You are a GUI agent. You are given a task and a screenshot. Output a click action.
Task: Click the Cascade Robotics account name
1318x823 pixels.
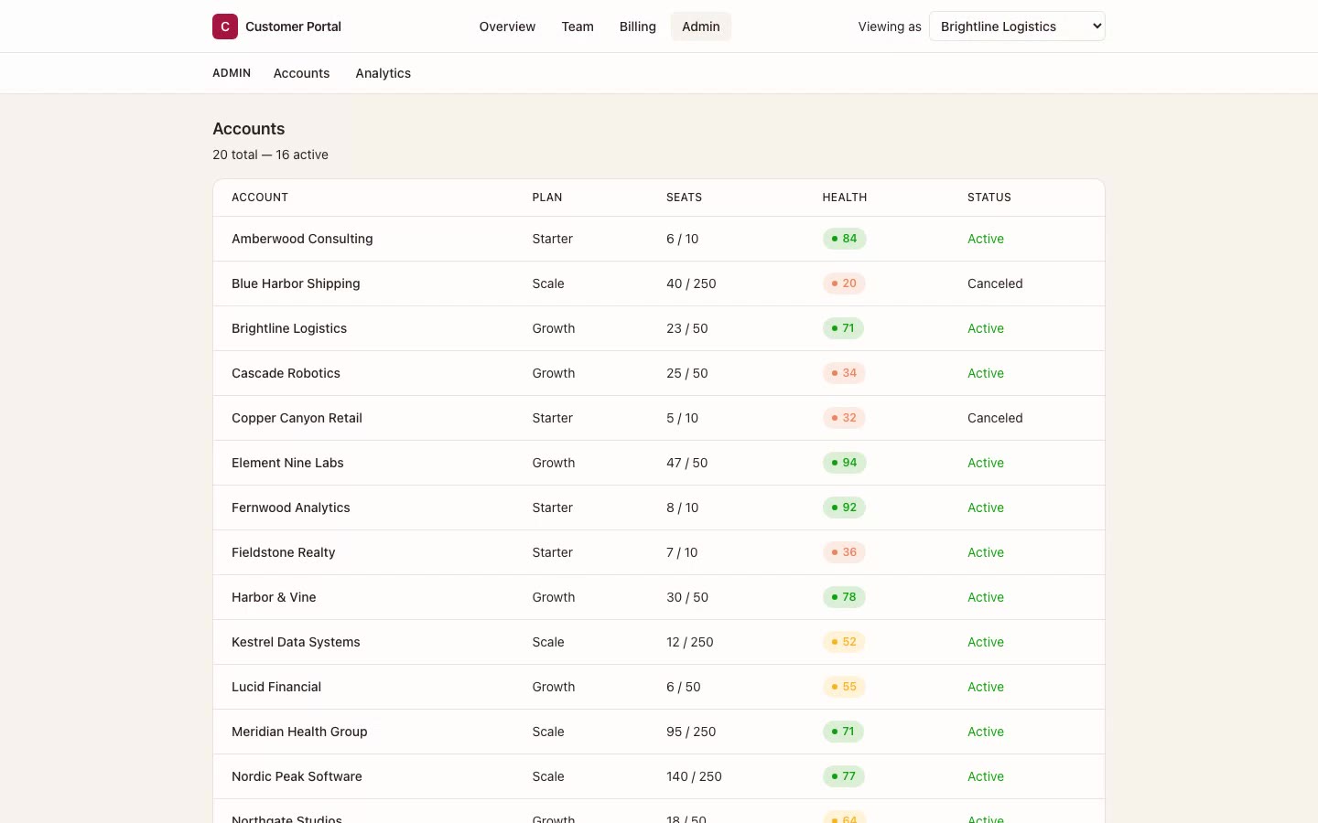(286, 373)
